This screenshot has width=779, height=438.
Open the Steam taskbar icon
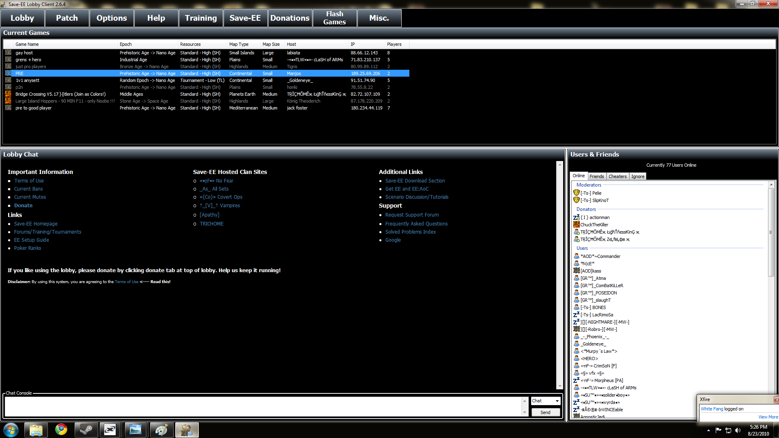click(x=86, y=429)
